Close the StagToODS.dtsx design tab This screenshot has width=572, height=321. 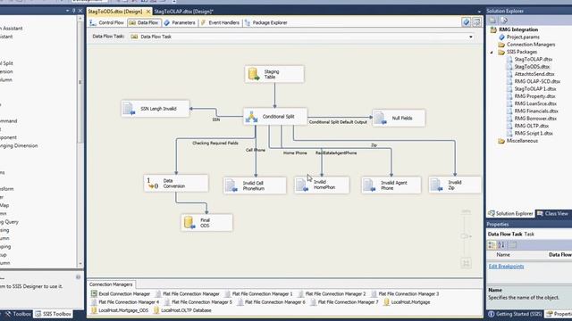[x=148, y=12]
